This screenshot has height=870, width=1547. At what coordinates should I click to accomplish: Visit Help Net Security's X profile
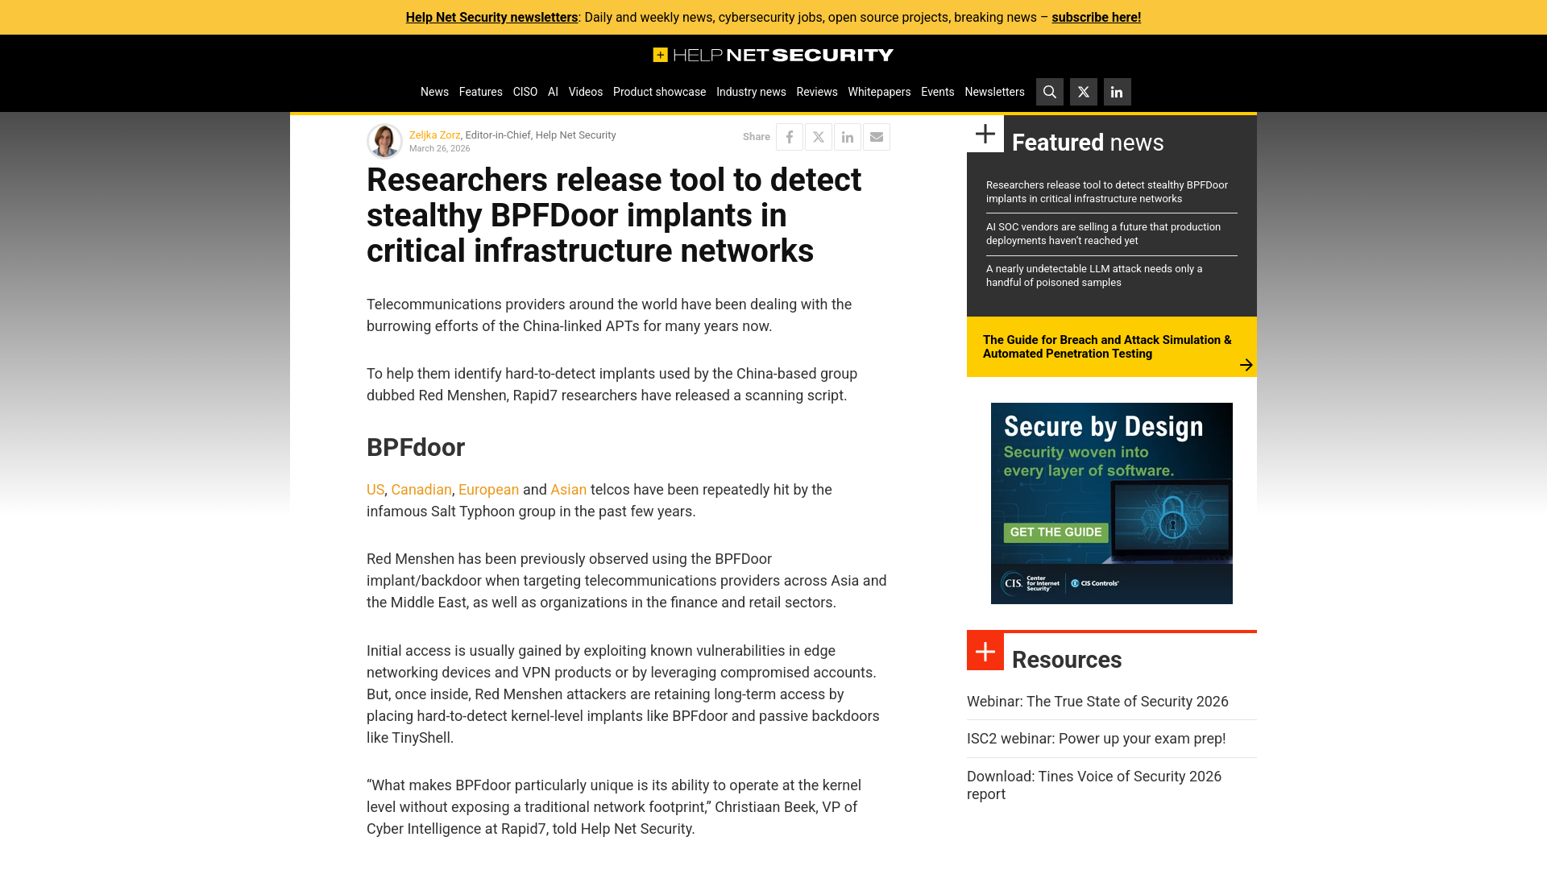click(1083, 92)
